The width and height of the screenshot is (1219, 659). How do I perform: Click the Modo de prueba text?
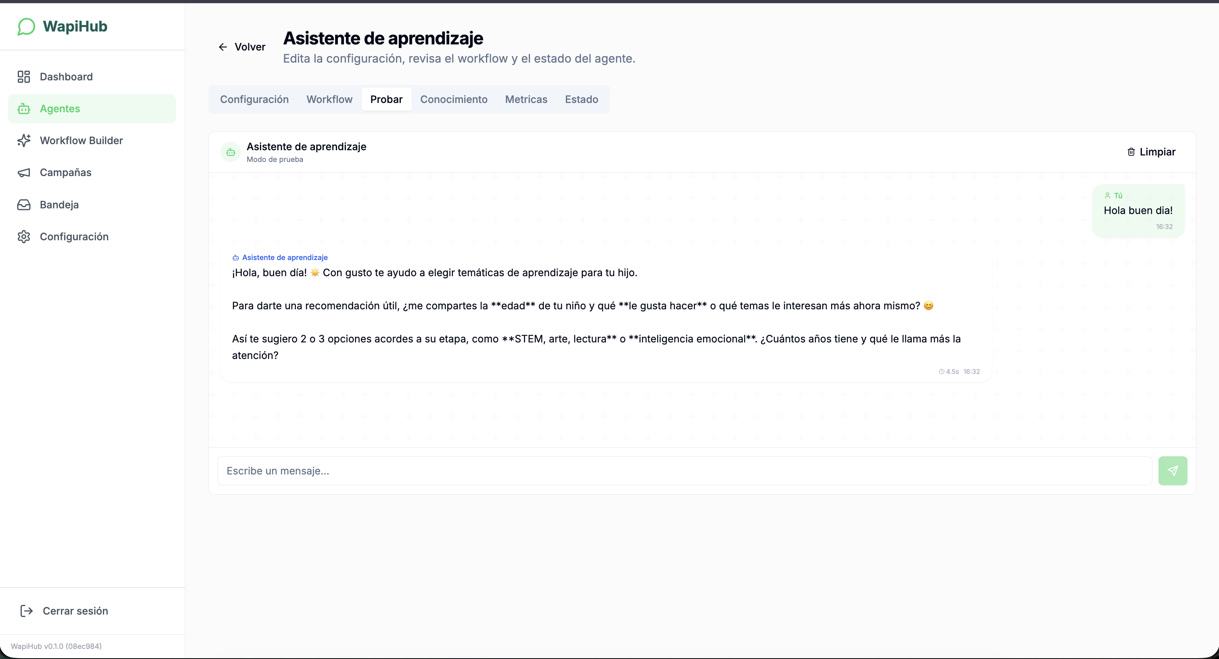pos(274,160)
